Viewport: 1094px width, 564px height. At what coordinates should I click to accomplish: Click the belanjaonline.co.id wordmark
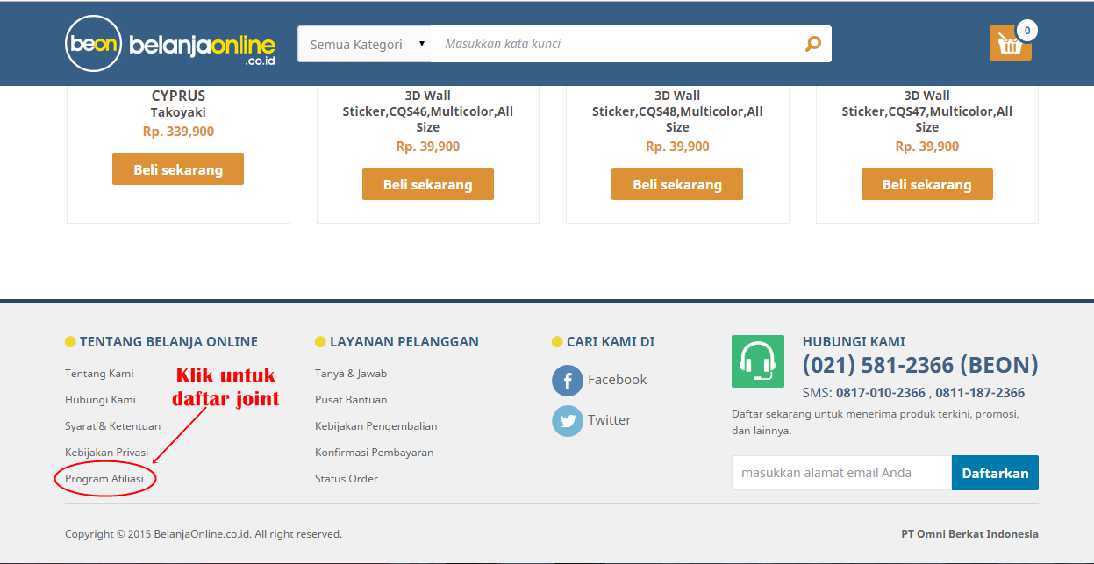pyautogui.click(x=200, y=43)
